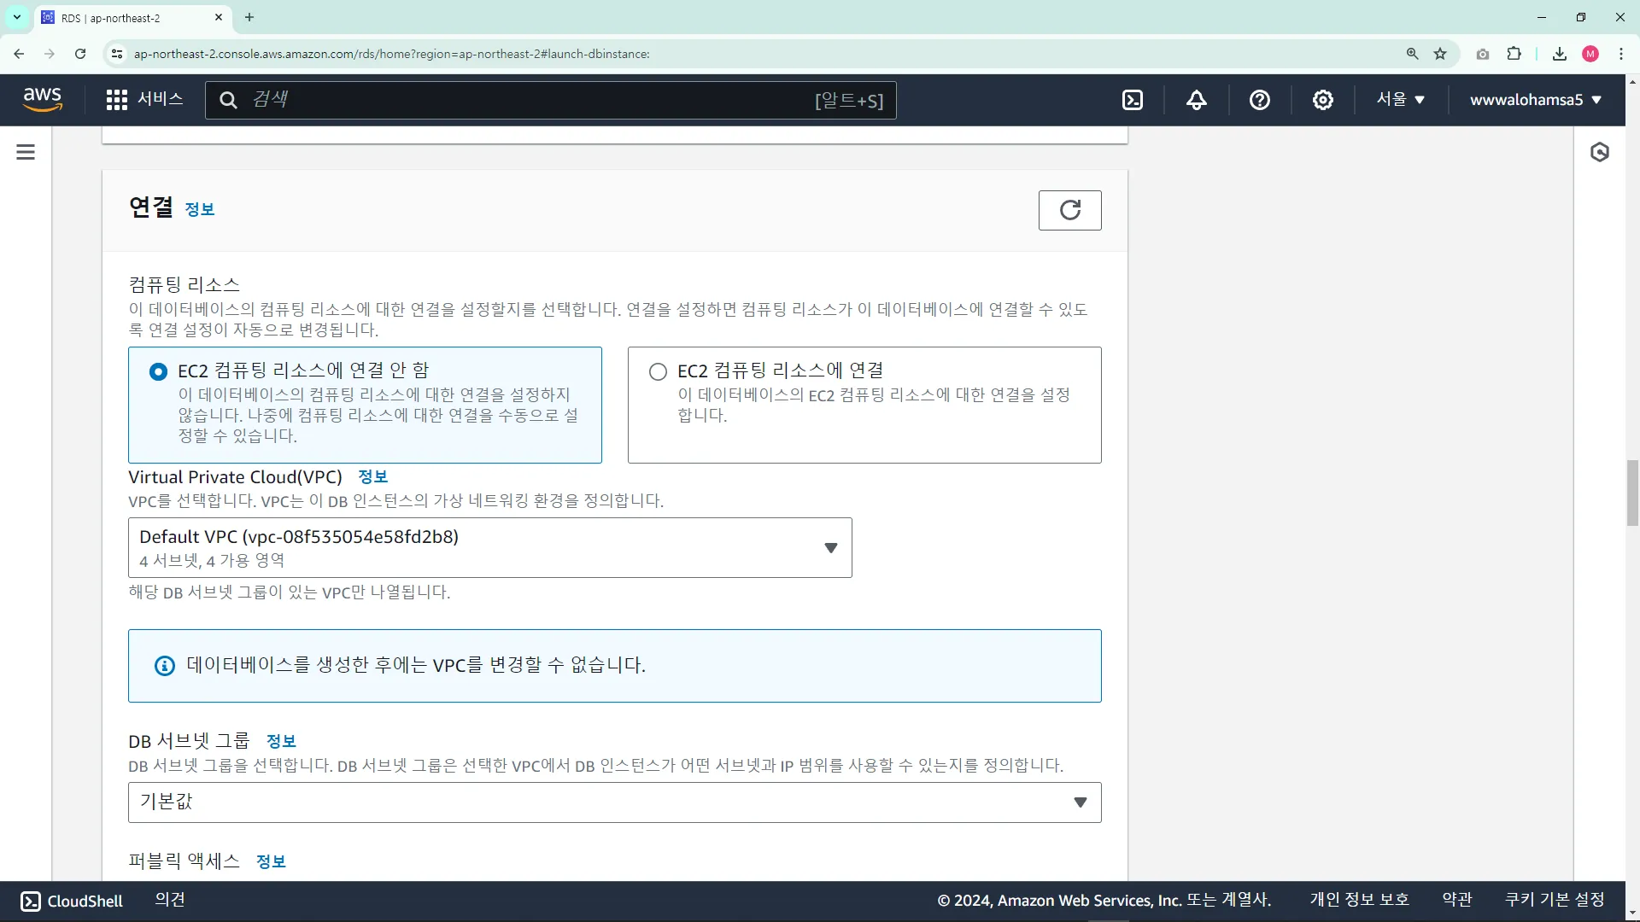
Task: Select 'EC2 컴퓨팅 리소스에 연결 안 함' radio option
Action: click(x=158, y=371)
